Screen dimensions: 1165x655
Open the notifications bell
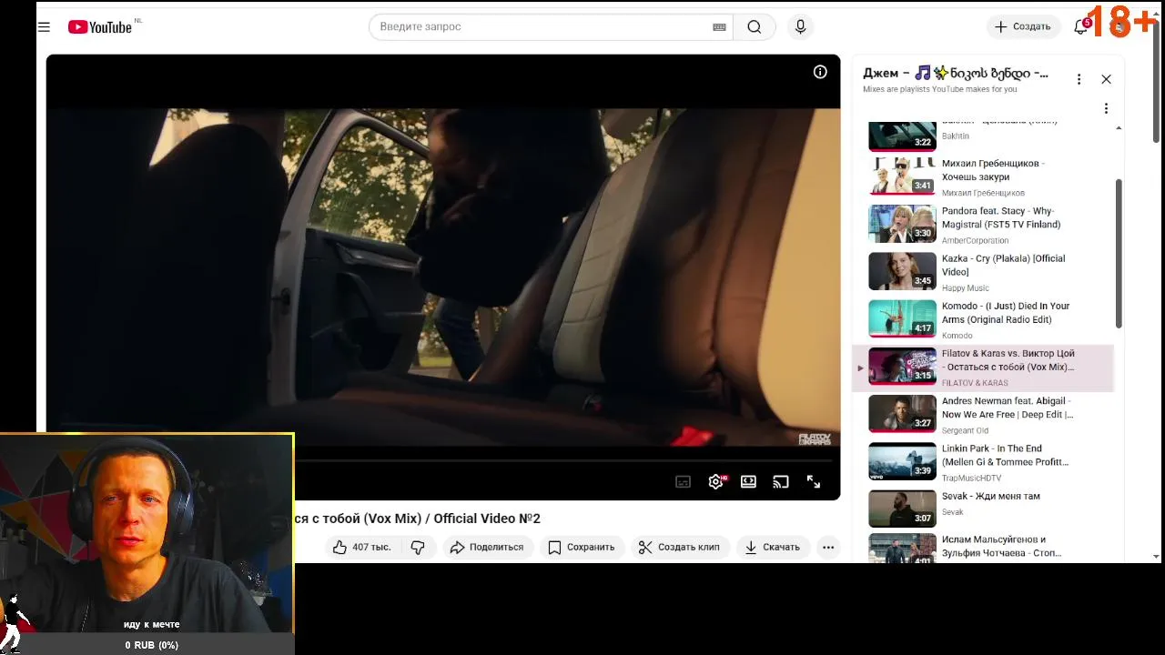tap(1081, 27)
